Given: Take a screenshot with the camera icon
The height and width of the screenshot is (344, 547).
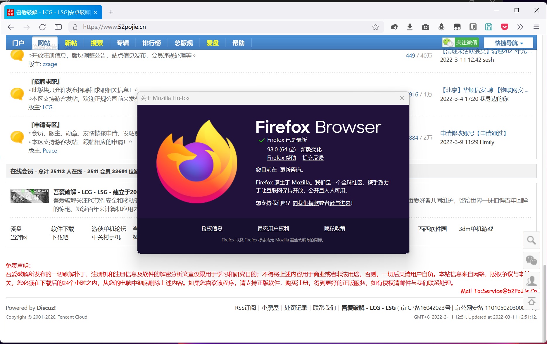Looking at the screenshot, I should (x=426, y=27).
